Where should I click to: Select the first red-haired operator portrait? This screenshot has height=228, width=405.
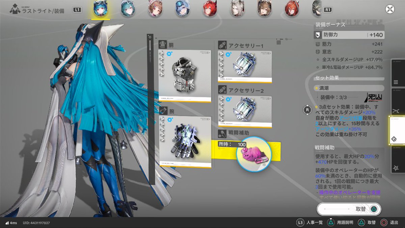[211, 9]
